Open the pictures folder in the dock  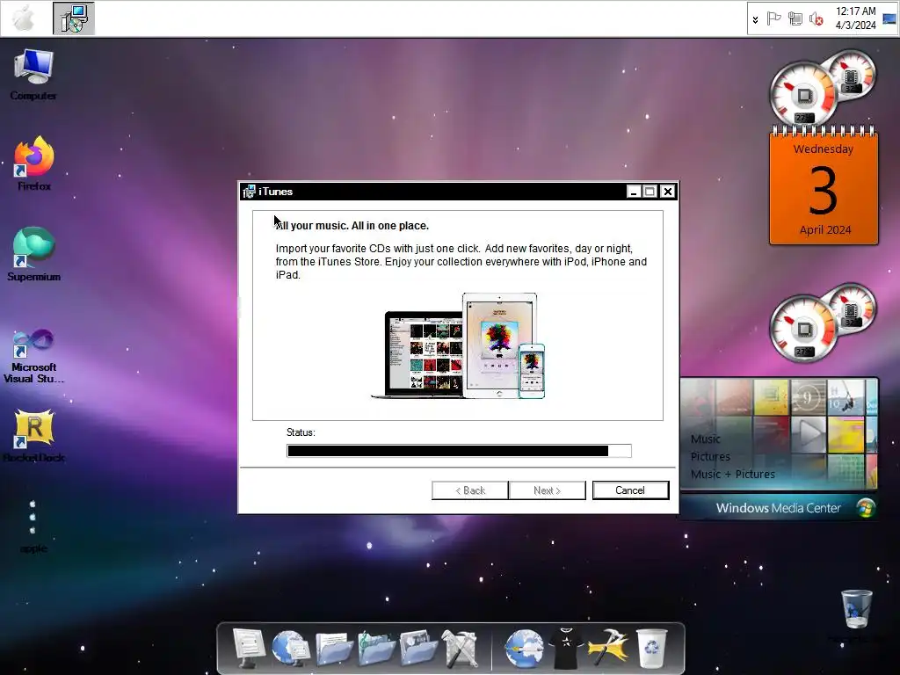[418, 648]
